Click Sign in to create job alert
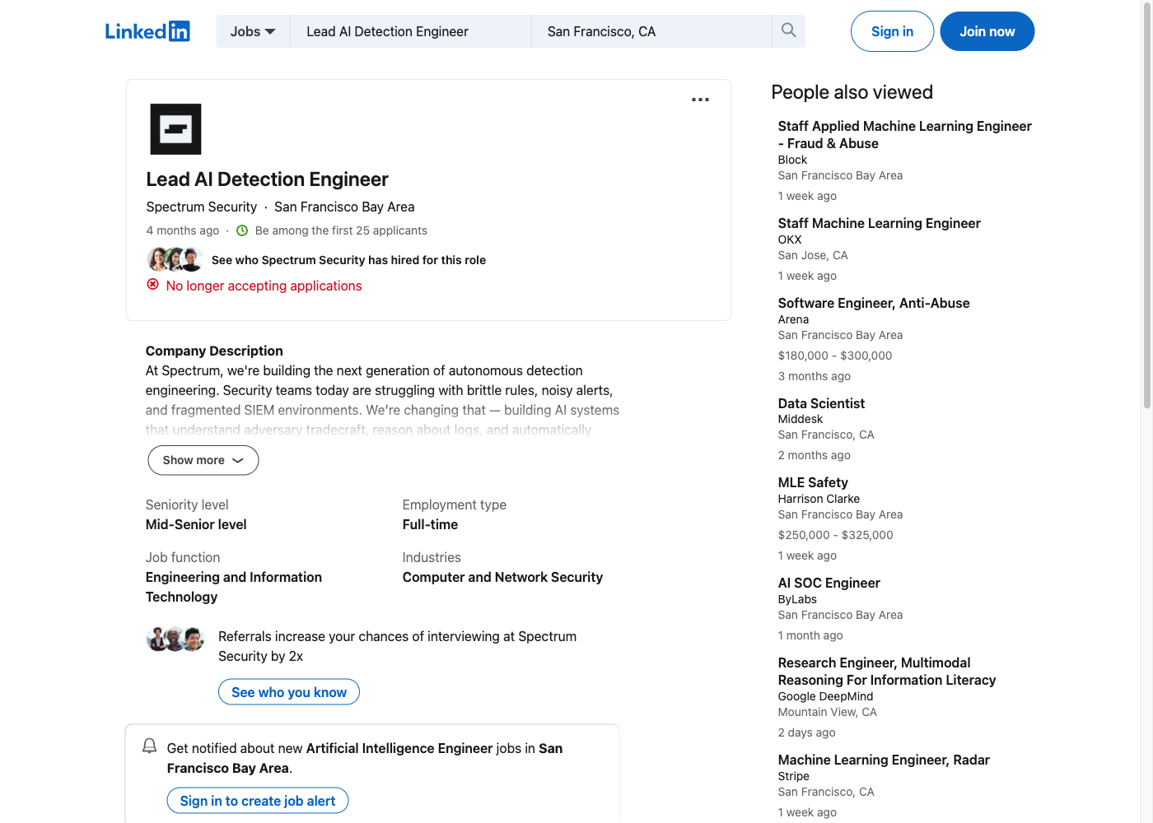Viewport: 1153px width, 823px height. click(258, 801)
